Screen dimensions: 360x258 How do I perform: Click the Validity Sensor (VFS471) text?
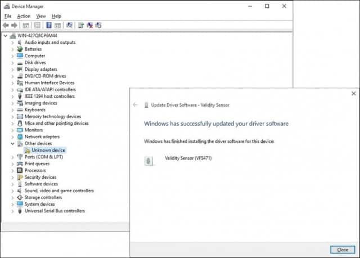[x=188, y=158]
